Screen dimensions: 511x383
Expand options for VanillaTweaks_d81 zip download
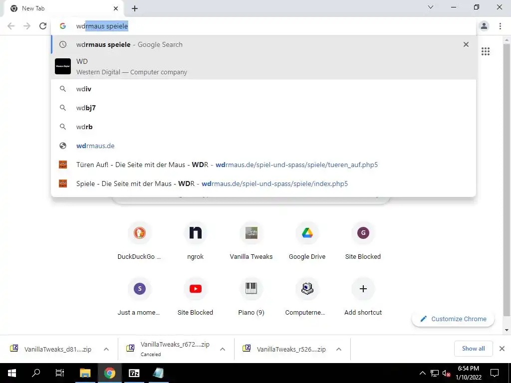click(106, 349)
